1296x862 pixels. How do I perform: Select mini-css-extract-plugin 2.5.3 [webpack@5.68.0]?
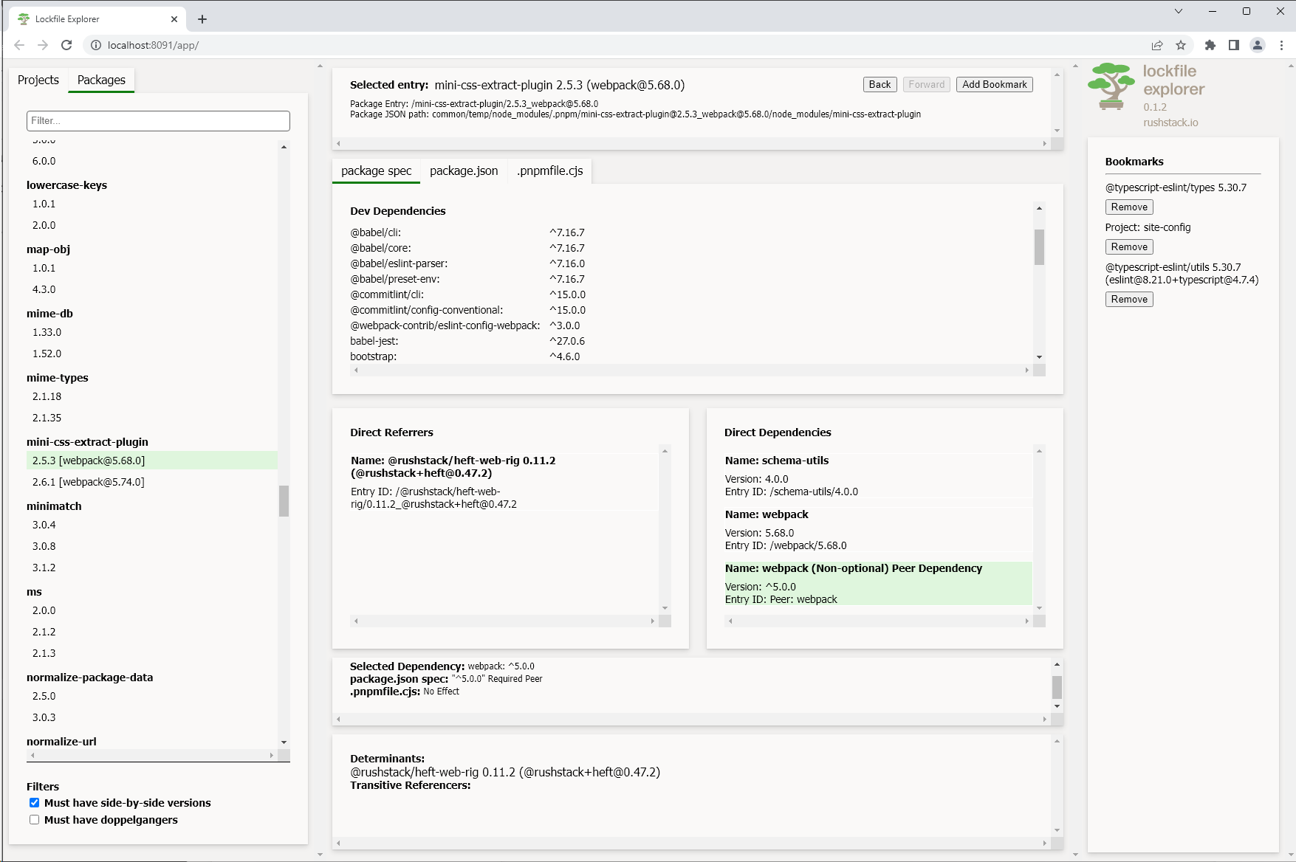click(x=152, y=461)
